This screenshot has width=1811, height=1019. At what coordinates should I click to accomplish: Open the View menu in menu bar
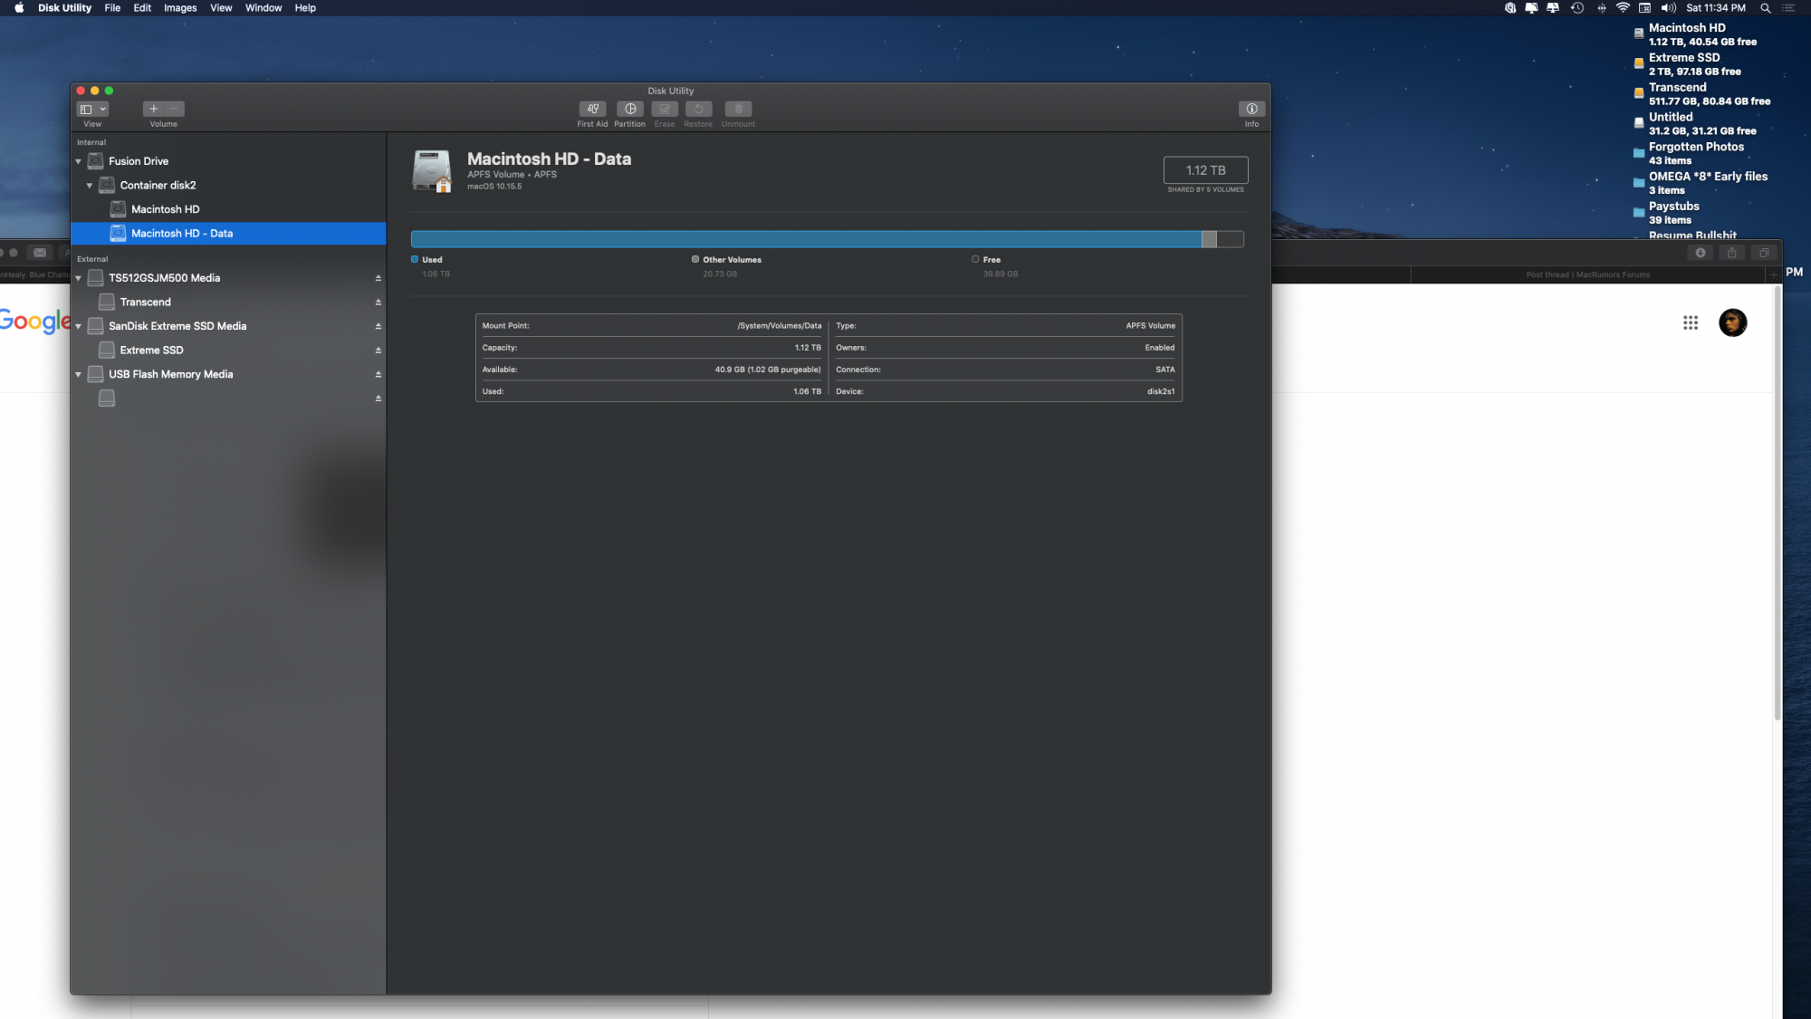pos(221,8)
